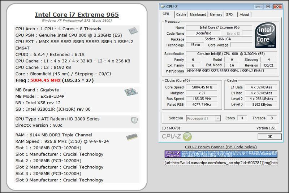This screenshot has height=193, width=289.
Task: Click the SB : Intel 82801JR (ICH10R) line
Action: click(53, 109)
